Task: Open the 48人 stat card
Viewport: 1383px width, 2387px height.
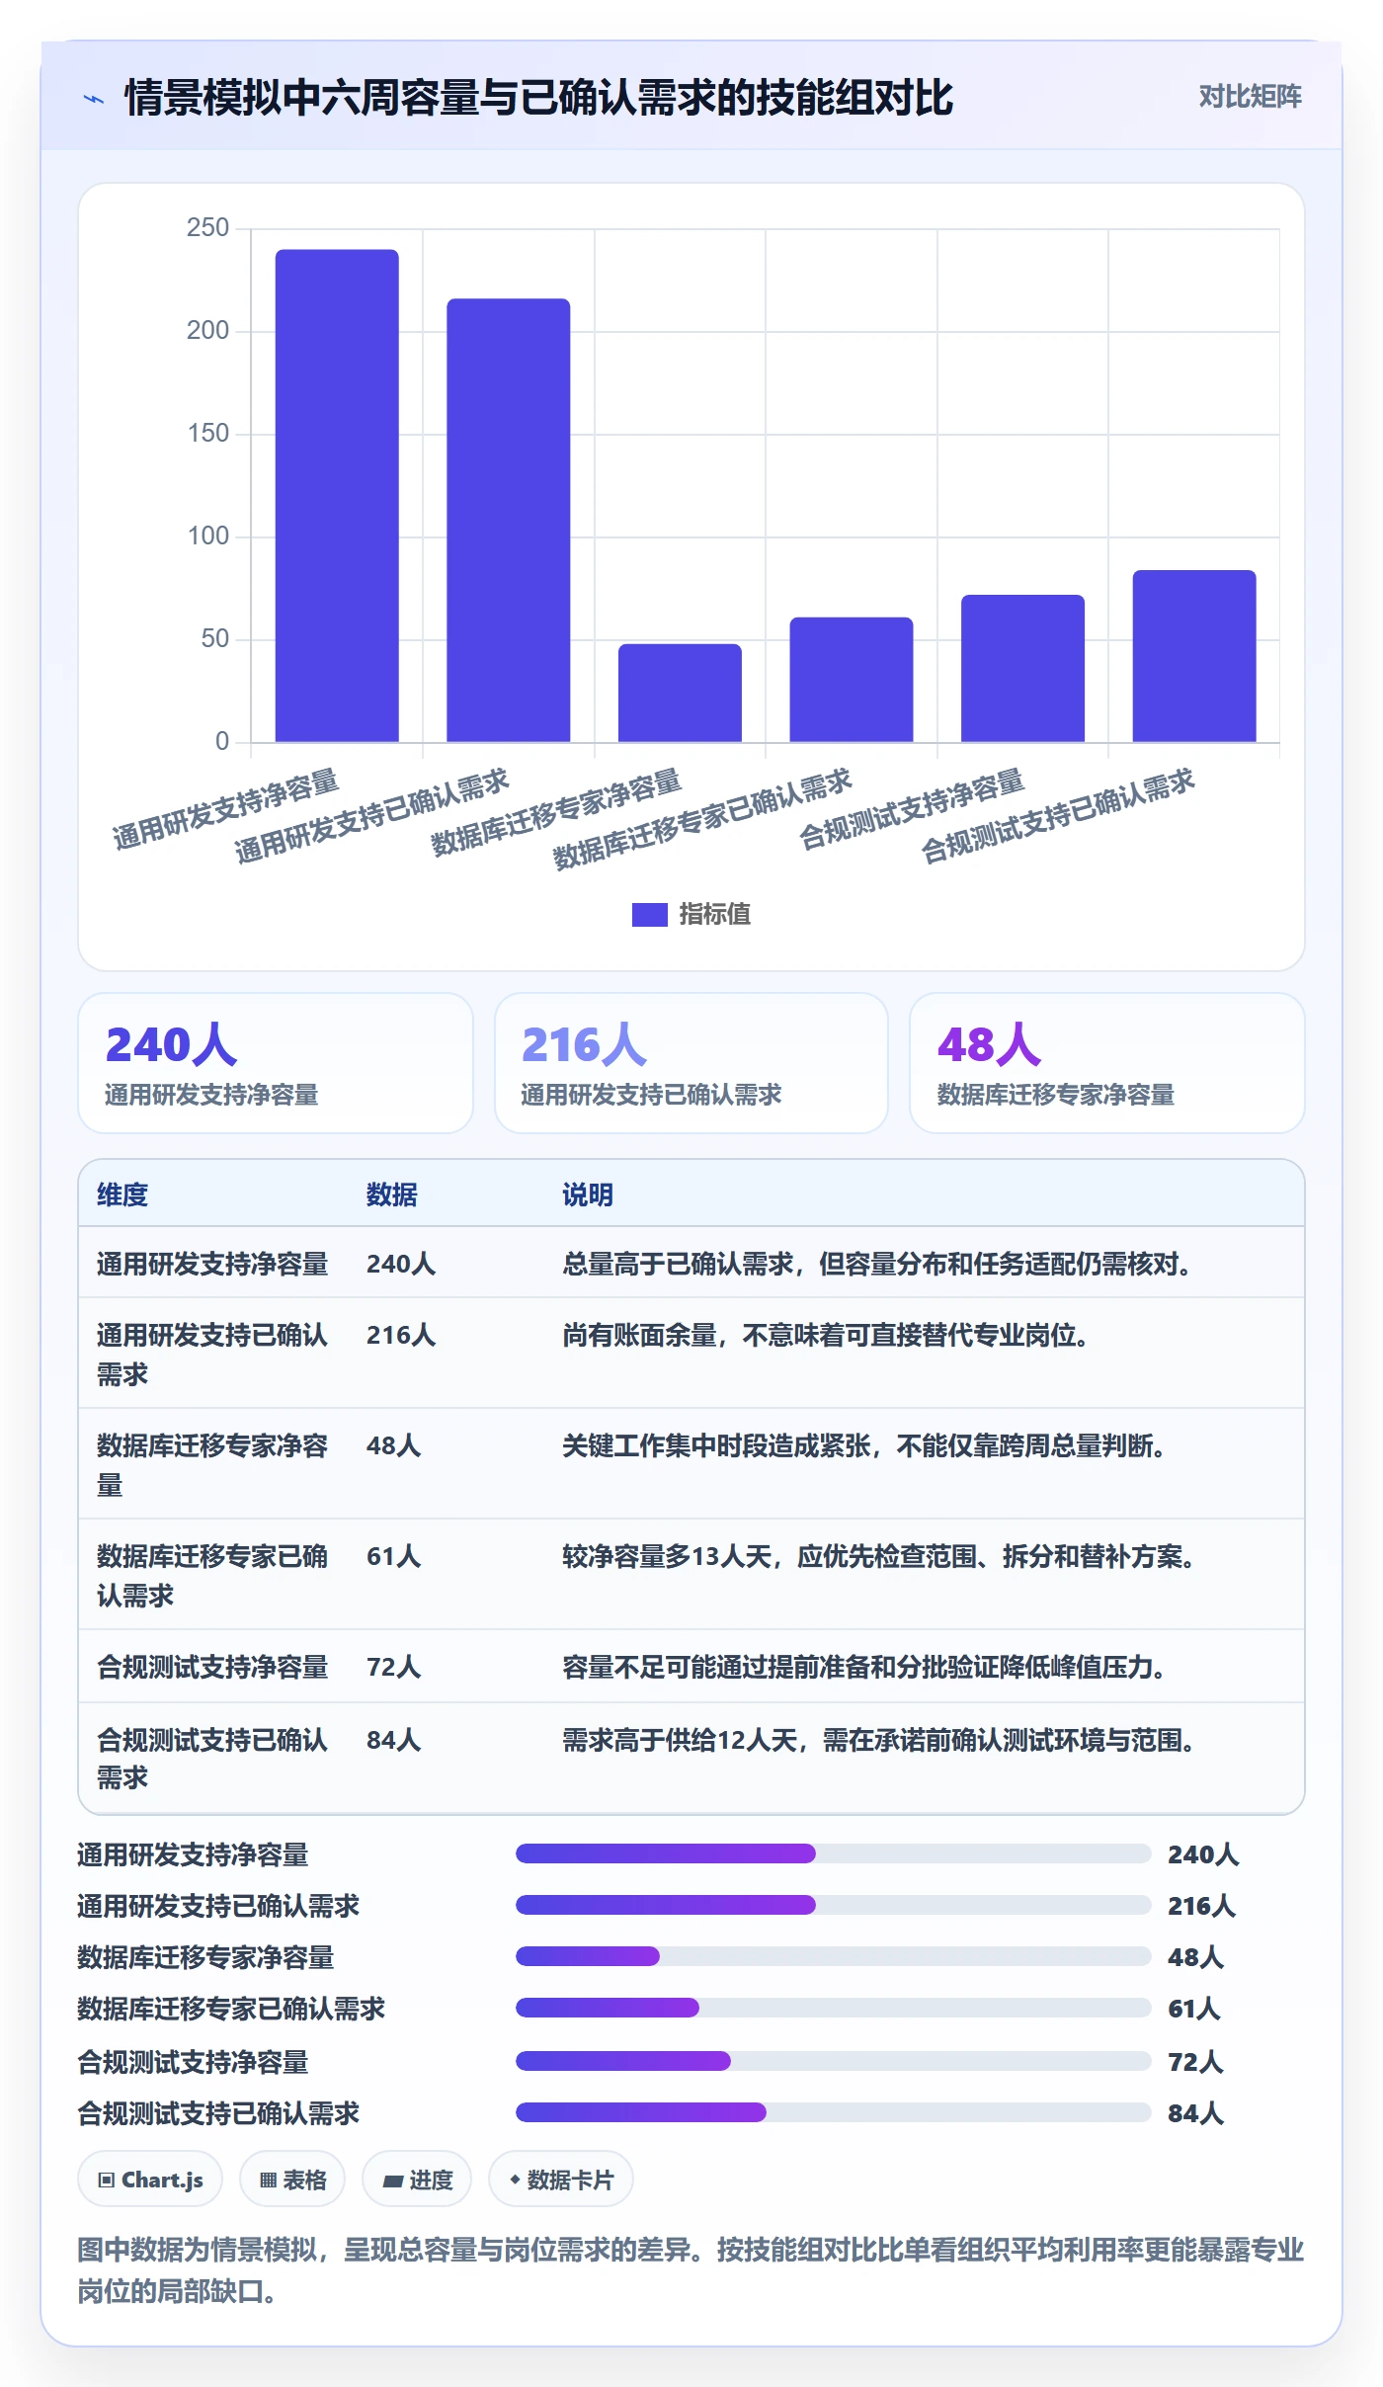Action: [1107, 1063]
